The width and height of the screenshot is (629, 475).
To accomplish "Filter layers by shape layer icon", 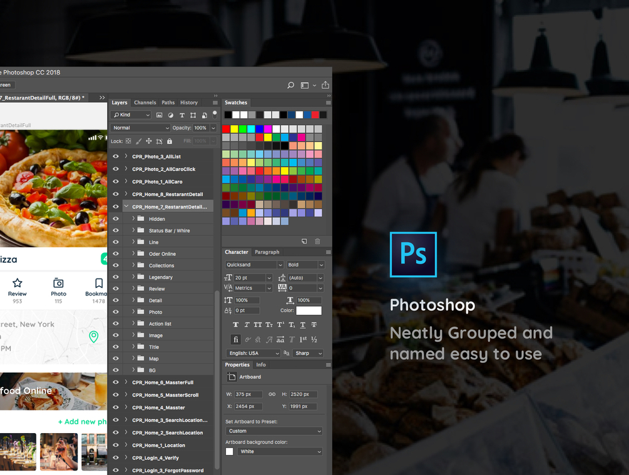I will (x=193, y=115).
